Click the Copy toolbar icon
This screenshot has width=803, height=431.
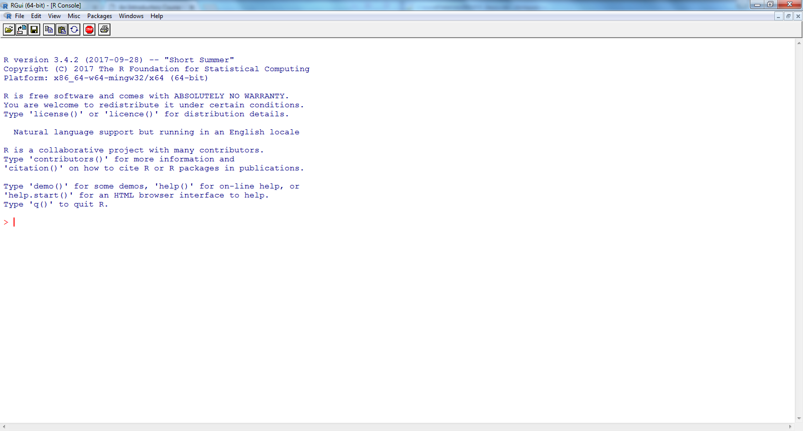[x=49, y=30]
